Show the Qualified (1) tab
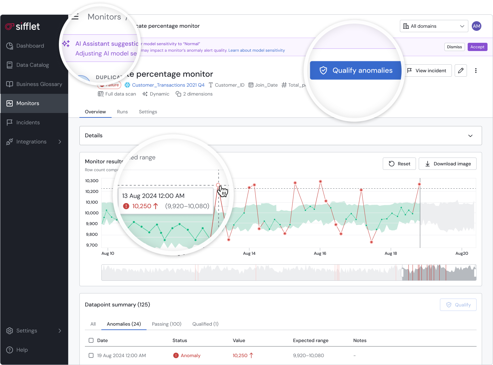This screenshot has height=365, width=493. [x=205, y=324]
